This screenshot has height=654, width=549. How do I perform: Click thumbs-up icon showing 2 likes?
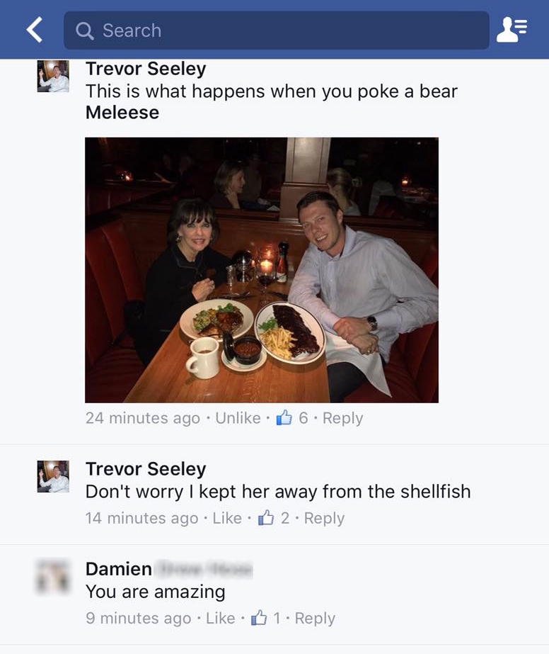coord(266,518)
